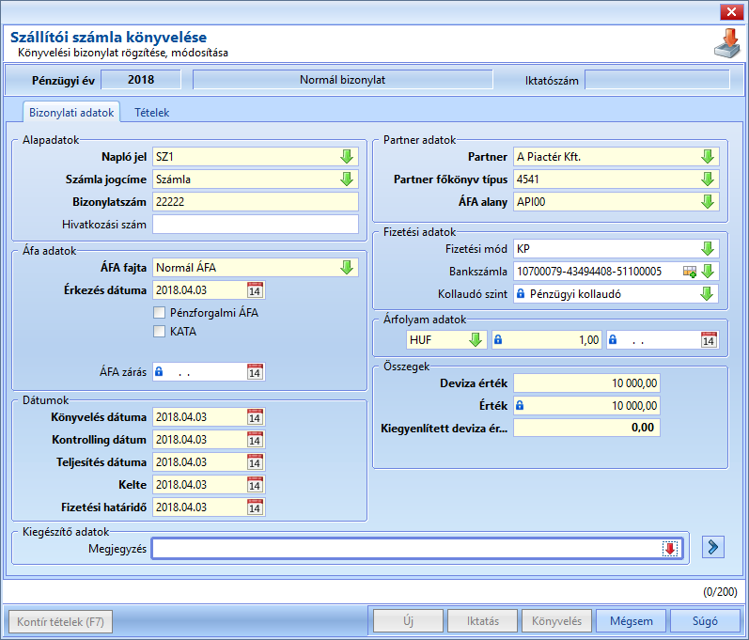Viewport: 749px width, 640px height.
Task: Open calendar for Érkezés dátuma
Action: coord(255,289)
